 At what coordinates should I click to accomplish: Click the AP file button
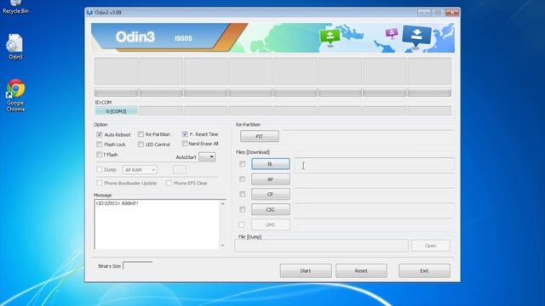[271, 179]
